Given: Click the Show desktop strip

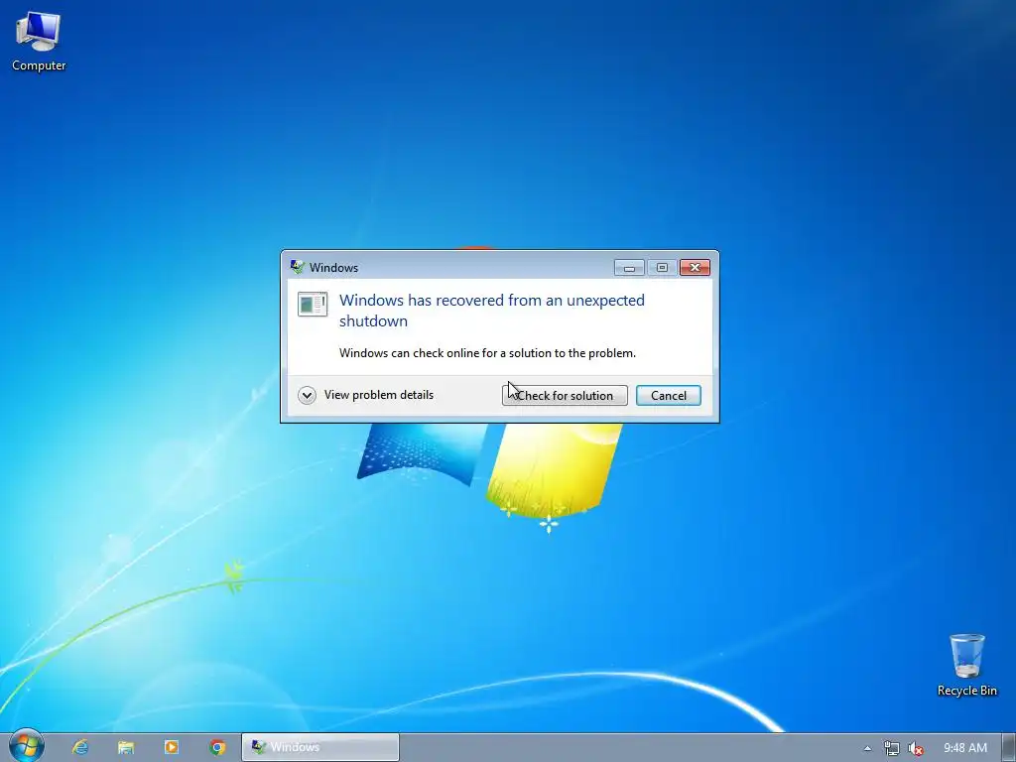Looking at the screenshot, I should [x=1009, y=748].
